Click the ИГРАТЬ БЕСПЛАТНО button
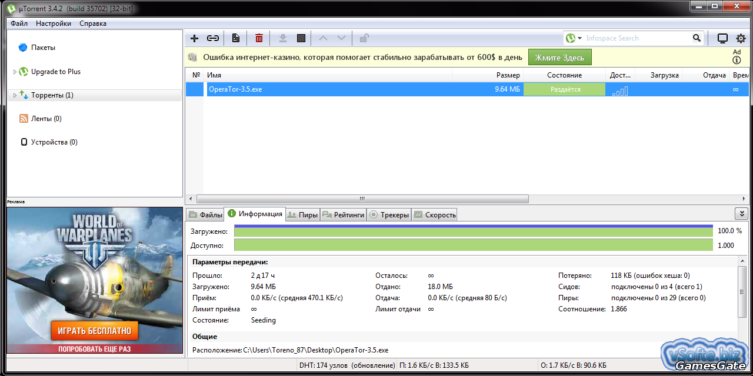 pos(95,331)
